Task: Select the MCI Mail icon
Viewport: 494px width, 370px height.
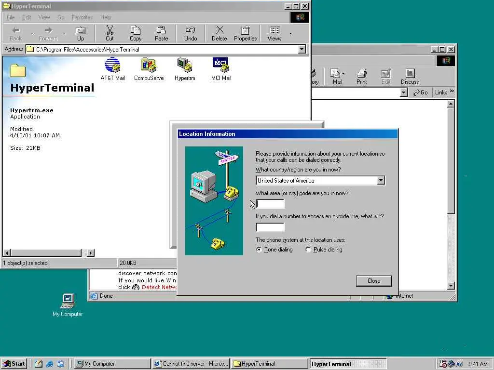Action: point(221,69)
